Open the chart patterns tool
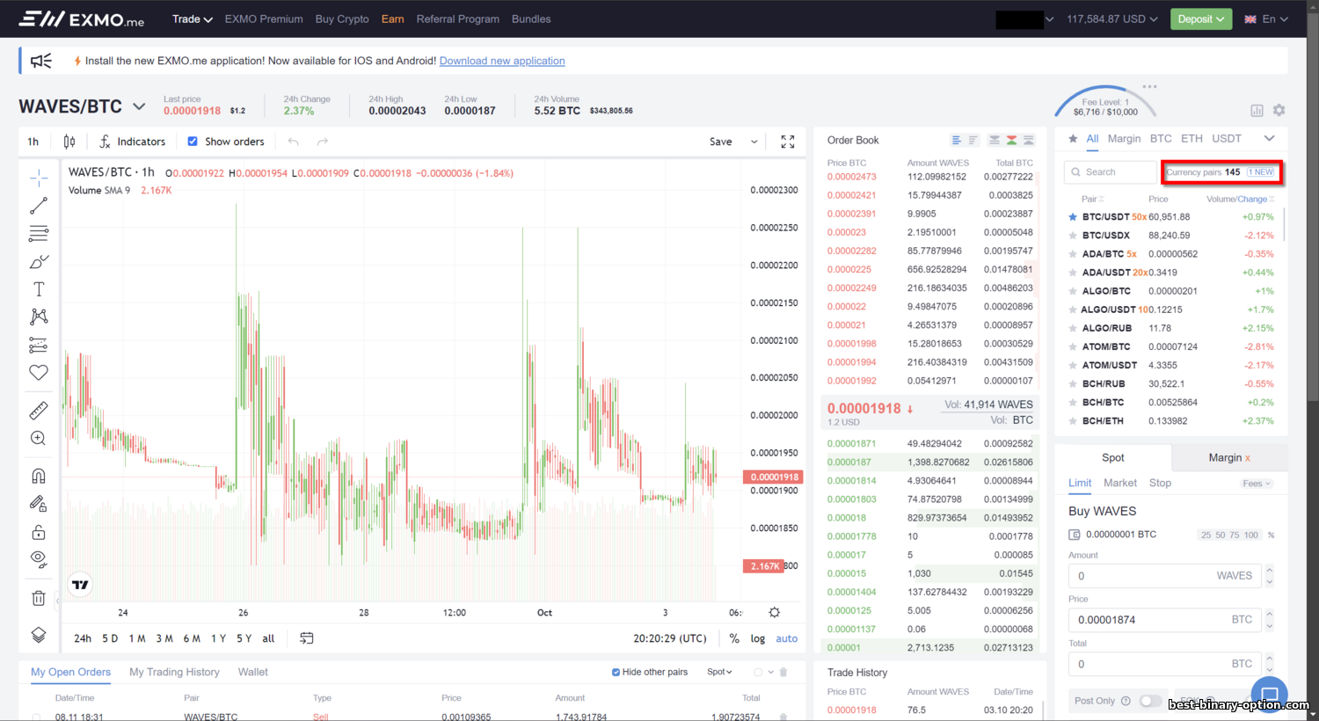 tap(39, 317)
